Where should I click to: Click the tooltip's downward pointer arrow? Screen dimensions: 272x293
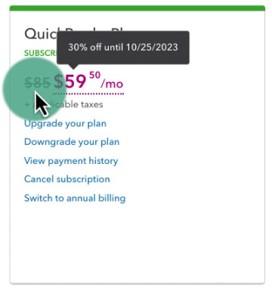(x=73, y=66)
